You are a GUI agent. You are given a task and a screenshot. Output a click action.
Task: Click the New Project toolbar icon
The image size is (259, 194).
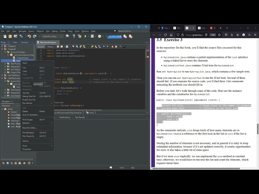(10, 36)
